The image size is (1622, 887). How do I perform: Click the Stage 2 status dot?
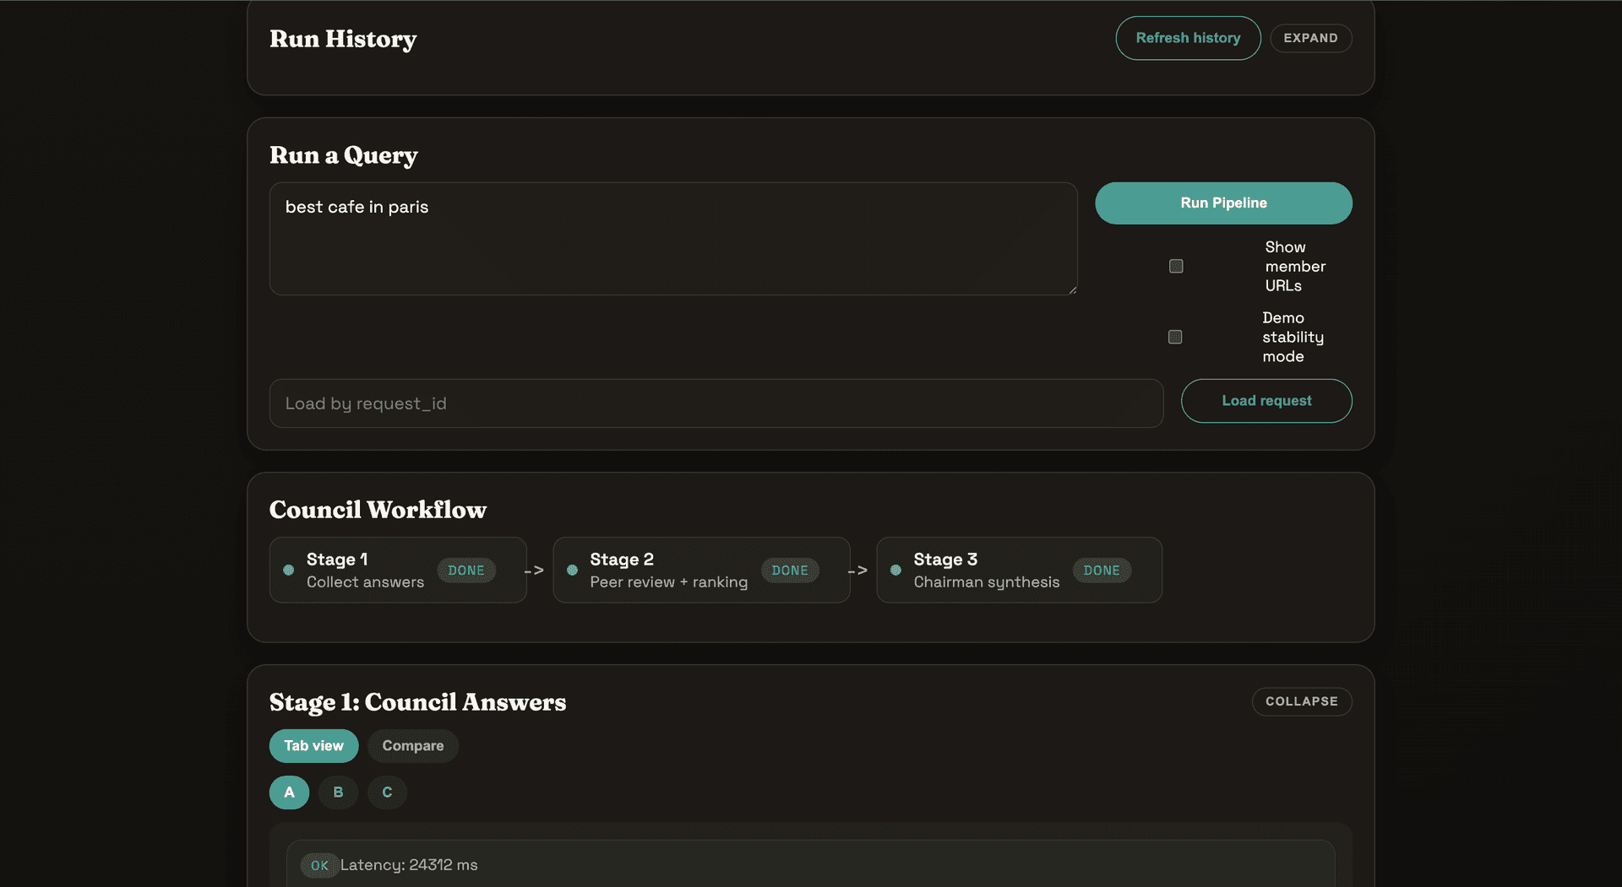(573, 570)
